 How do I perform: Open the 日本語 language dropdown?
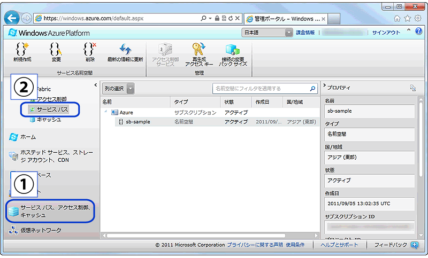tap(267, 33)
